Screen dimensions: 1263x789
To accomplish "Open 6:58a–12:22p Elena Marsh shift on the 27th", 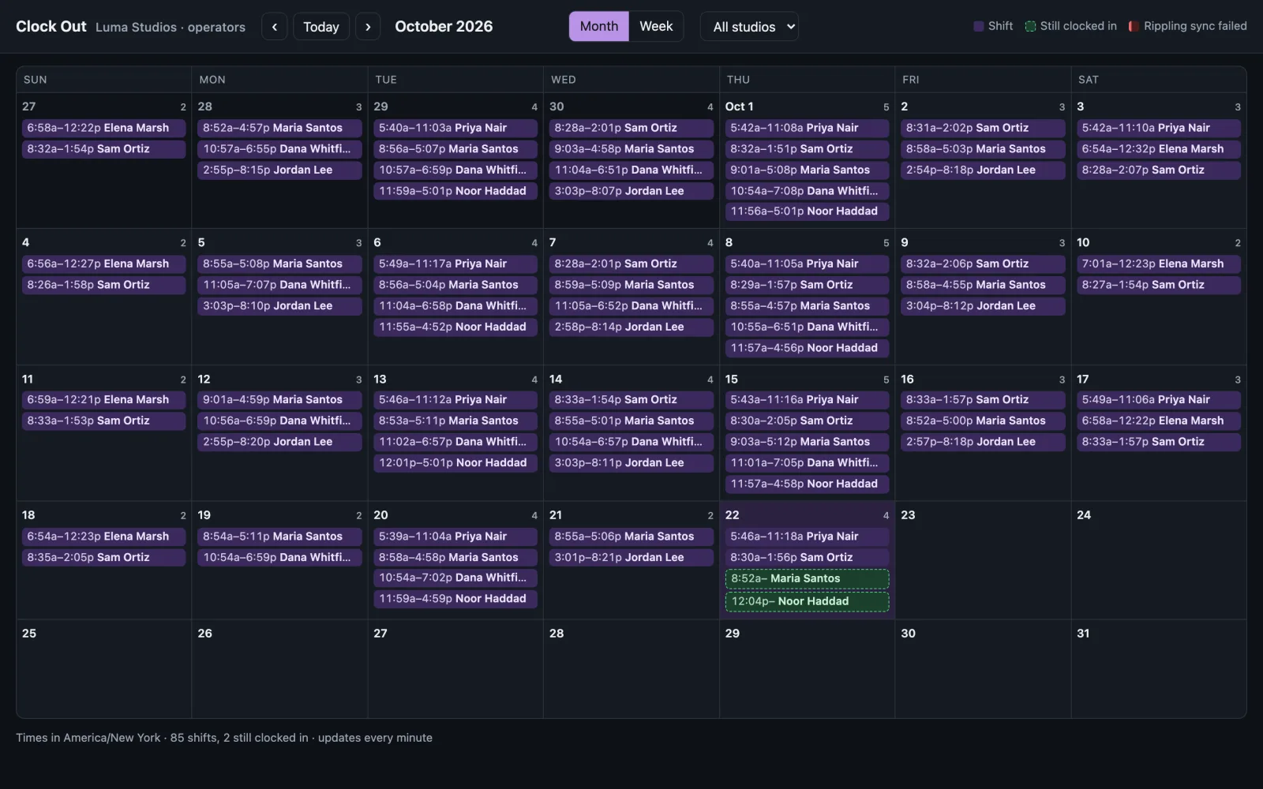I will 103,128.
